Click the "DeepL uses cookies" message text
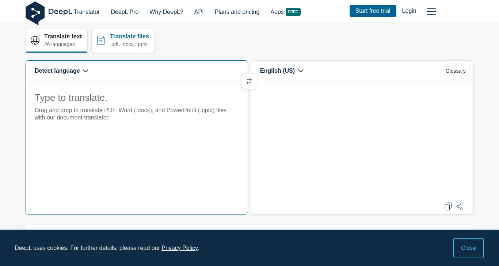The width and height of the screenshot is (499, 266). (x=107, y=248)
